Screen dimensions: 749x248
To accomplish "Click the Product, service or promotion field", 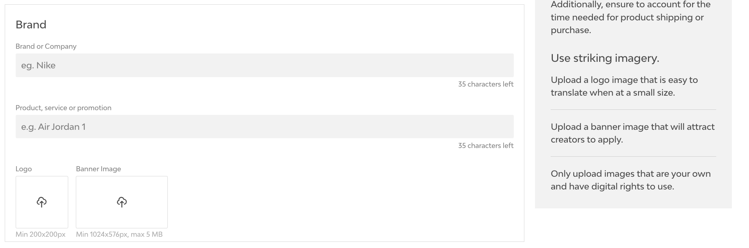I will click(264, 127).
